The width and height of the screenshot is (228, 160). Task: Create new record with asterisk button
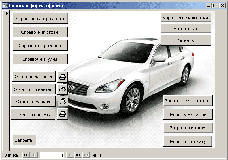tap(86, 155)
